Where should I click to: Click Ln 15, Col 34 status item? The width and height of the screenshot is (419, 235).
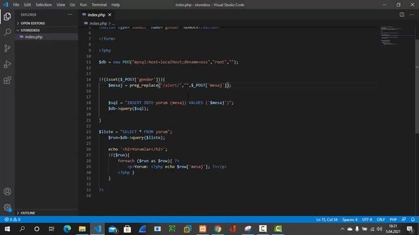327,219
